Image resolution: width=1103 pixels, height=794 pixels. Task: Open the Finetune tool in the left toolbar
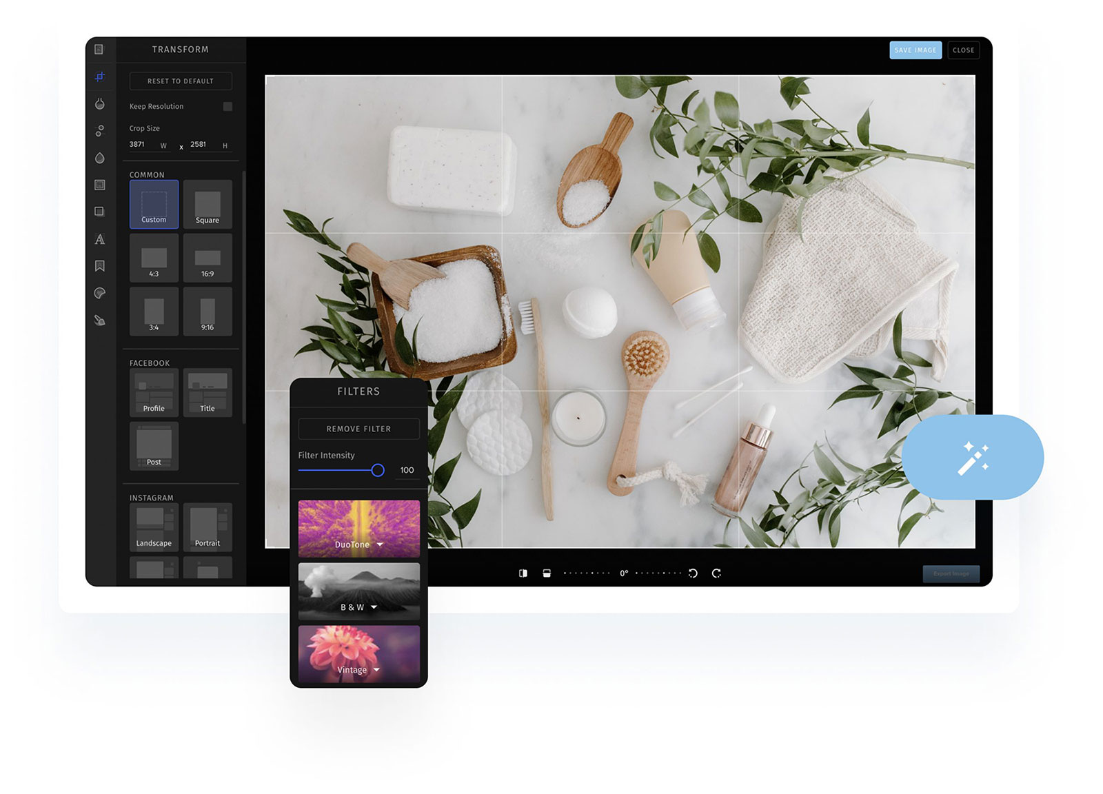point(100,104)
